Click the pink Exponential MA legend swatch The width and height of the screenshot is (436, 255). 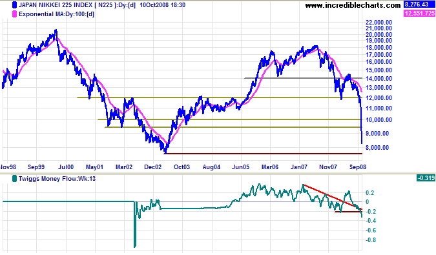pyautogui.click(x=14, y=14)
